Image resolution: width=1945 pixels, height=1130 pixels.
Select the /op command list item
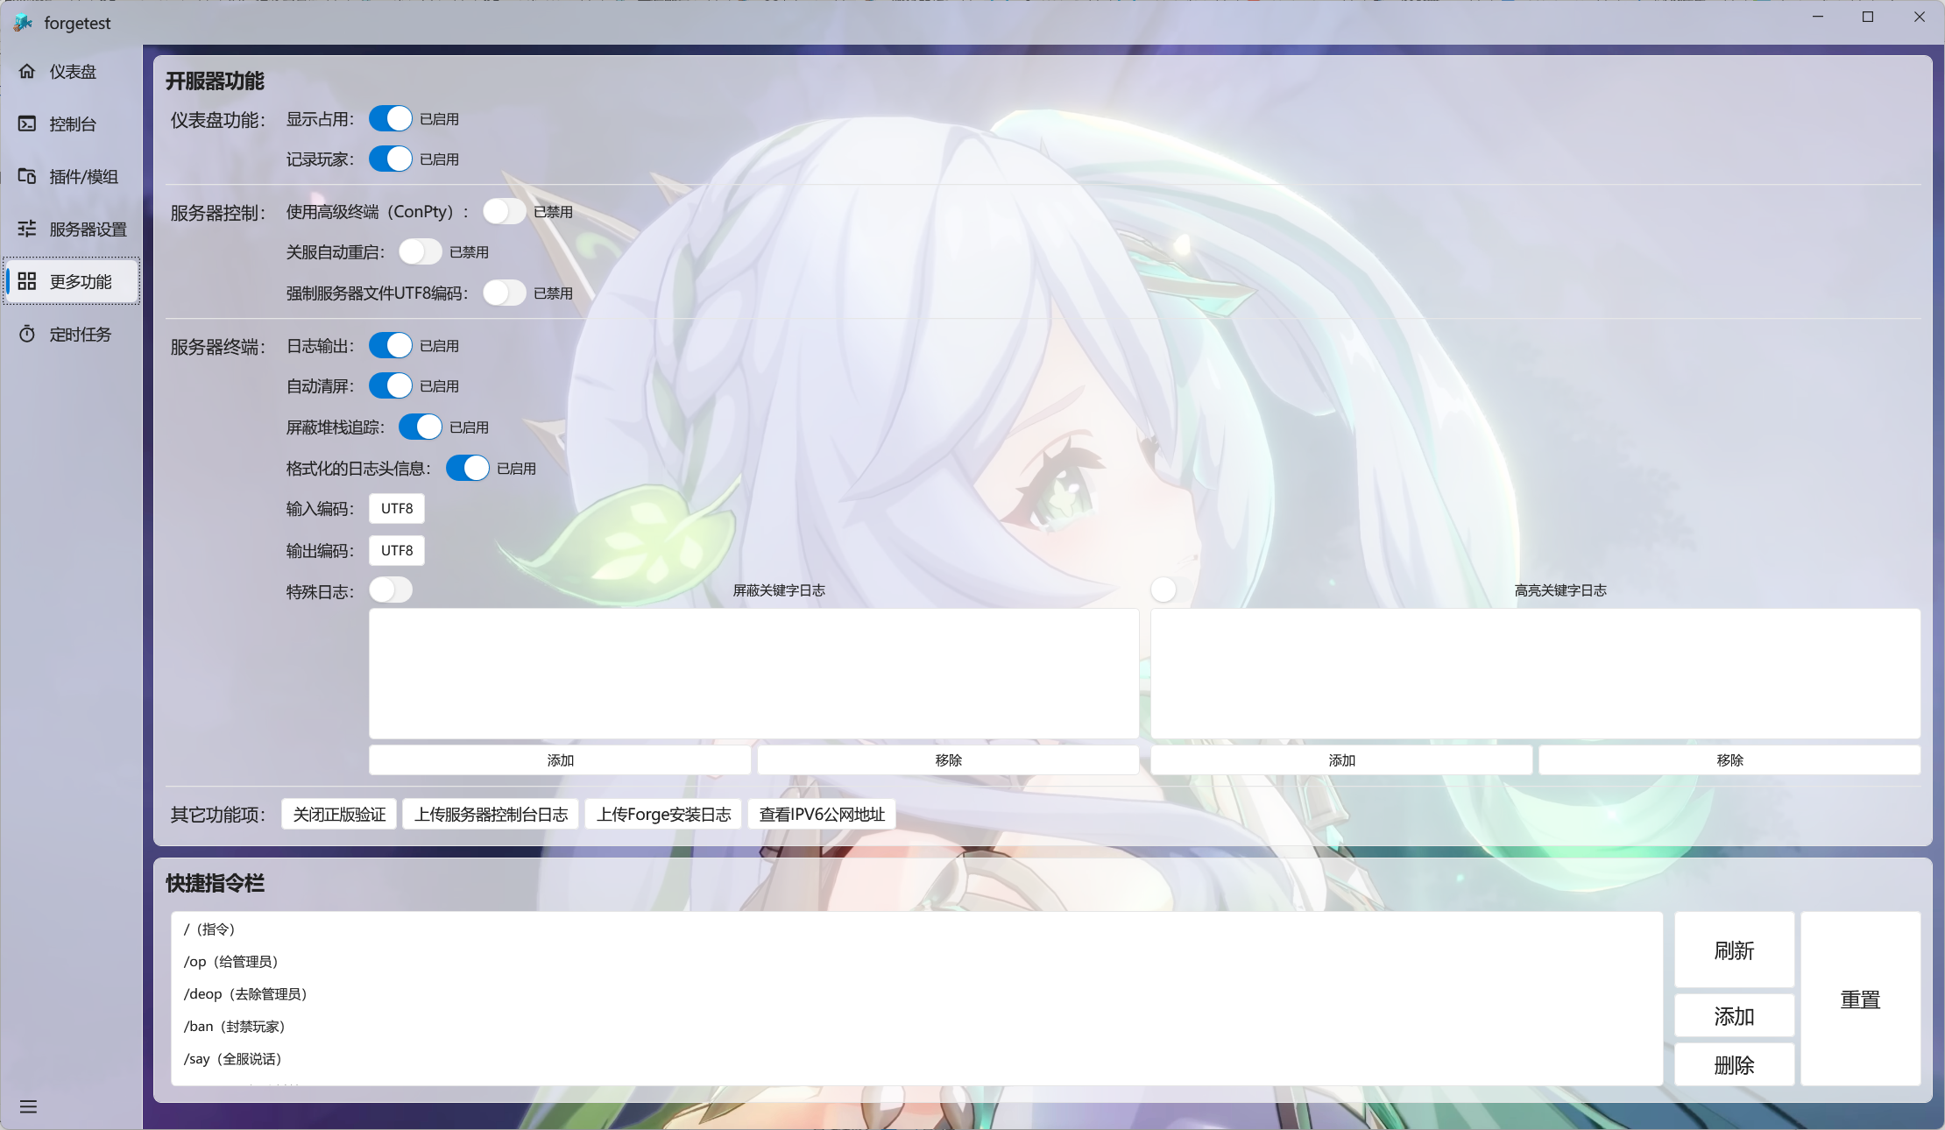click(231, 962)
